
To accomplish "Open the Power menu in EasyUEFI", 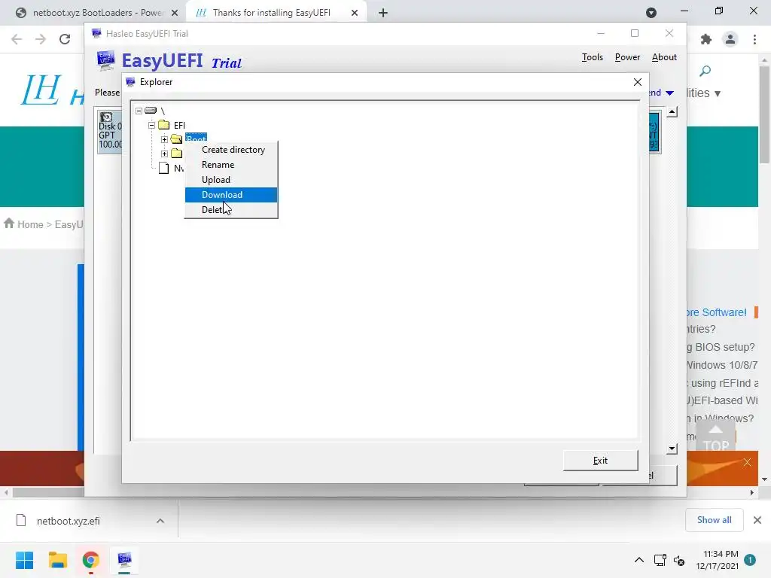I will coord(627,57).
